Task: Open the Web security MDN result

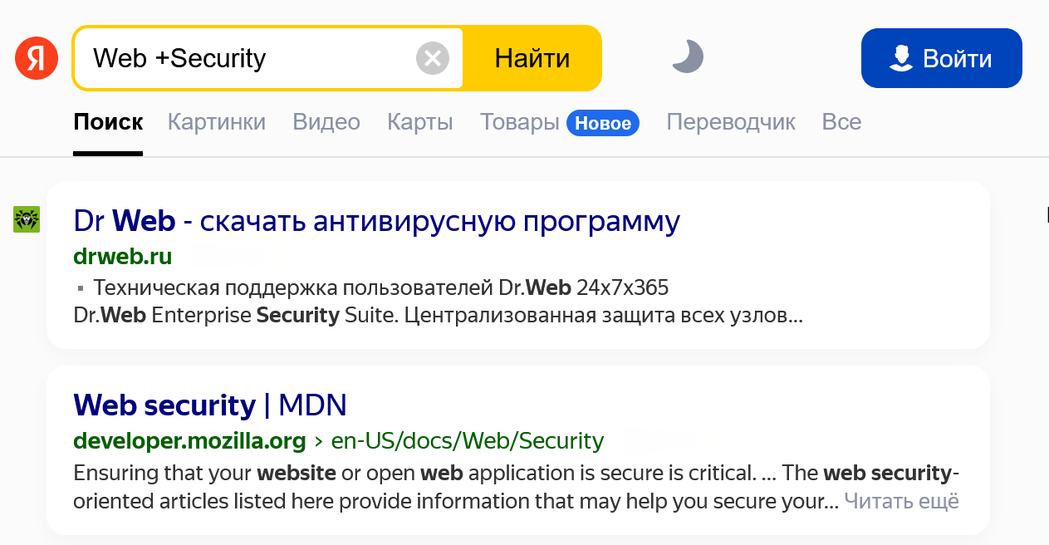Action: click(210, 405)
